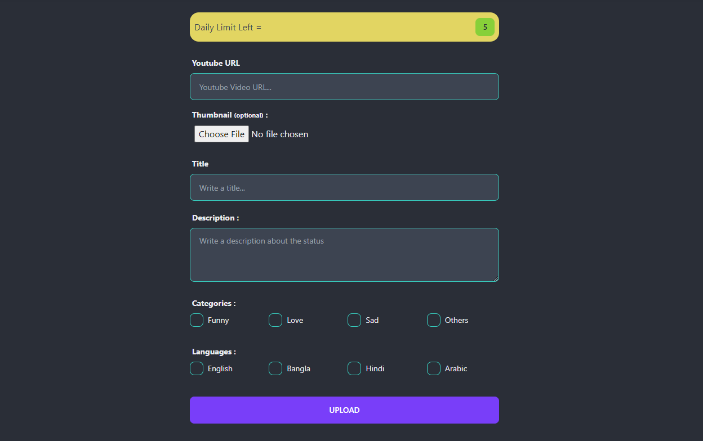The image size is (703, 441).
Task: Click the green daily limit badge showing 5
Action: [484, 27]
